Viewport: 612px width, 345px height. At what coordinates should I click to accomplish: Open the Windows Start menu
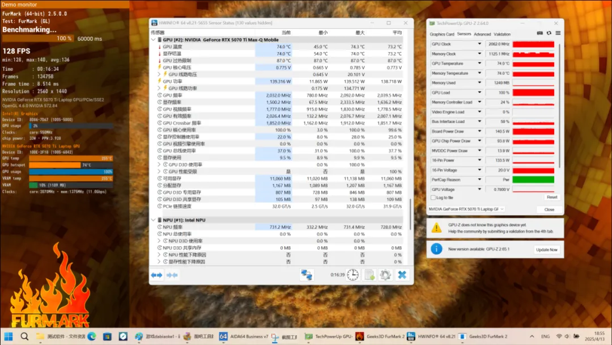[8, 336]
